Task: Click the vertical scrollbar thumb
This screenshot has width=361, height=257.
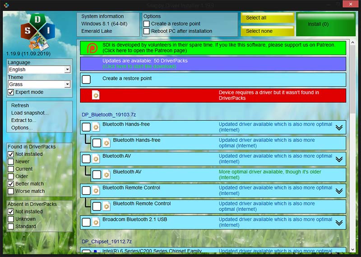Action: 353,79
